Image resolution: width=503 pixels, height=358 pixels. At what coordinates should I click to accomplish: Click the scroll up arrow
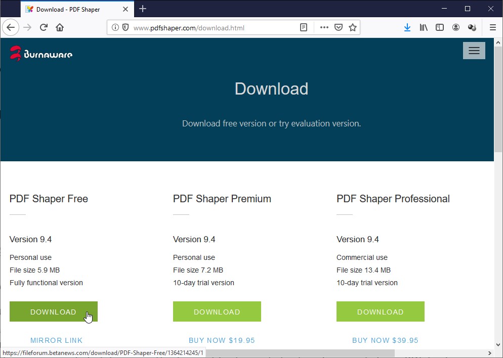click(498, 42)
